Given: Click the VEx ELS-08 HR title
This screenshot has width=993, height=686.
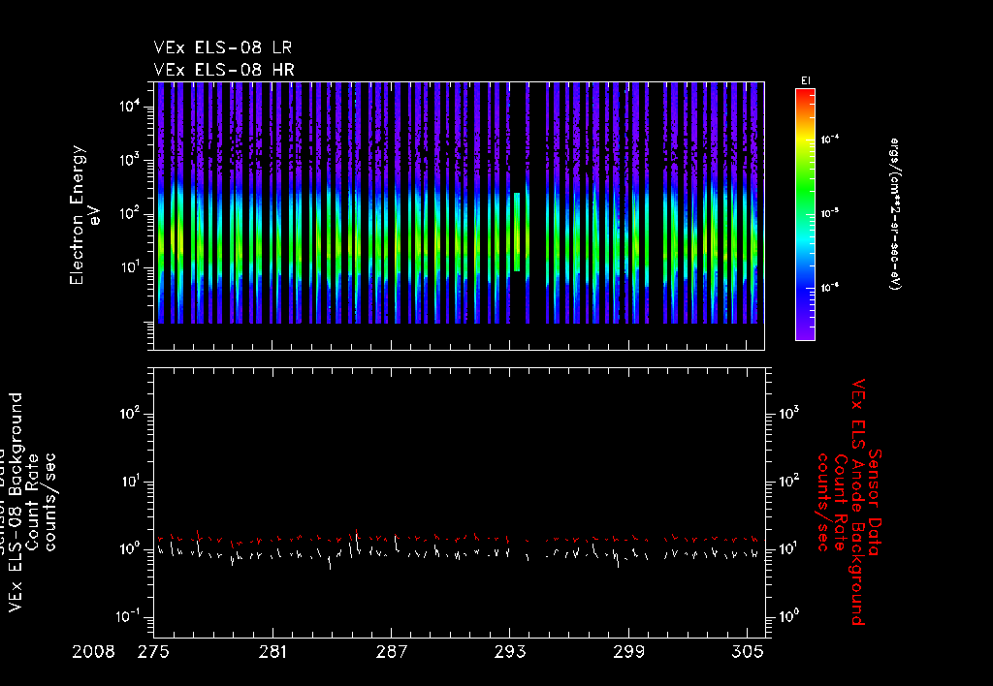Looking at the screenshot, I should point(223,69).
